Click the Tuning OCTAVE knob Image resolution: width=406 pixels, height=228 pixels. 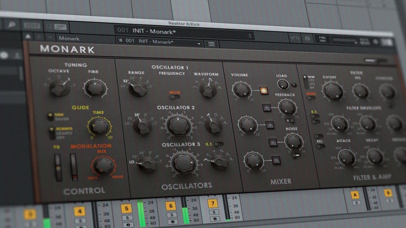(x=60, y=87)
